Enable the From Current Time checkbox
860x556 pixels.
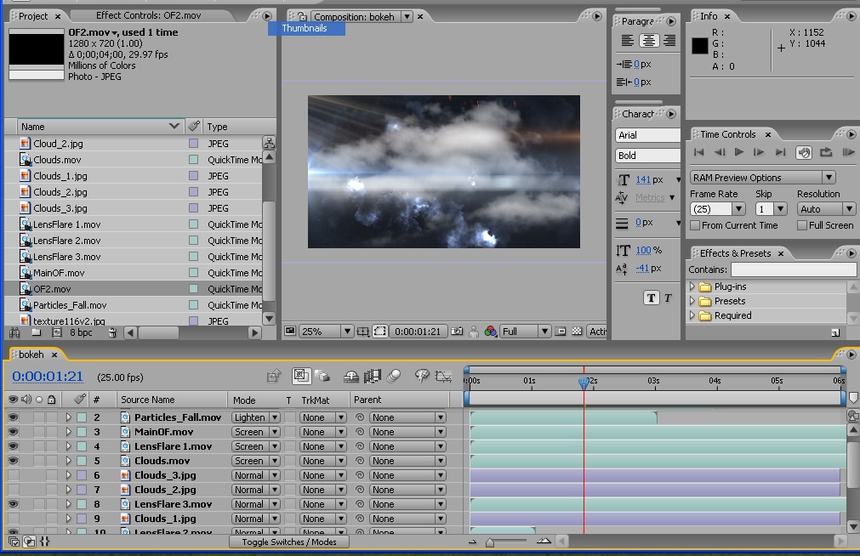click(695, 225)
